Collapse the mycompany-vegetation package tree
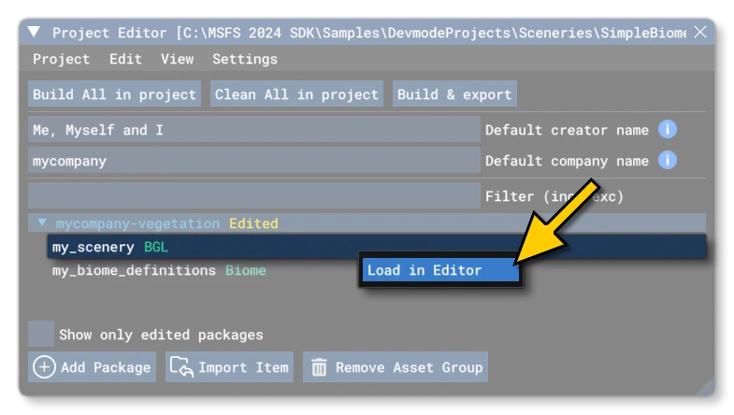Viewport: 734px width, 415px height. (42, 222)
